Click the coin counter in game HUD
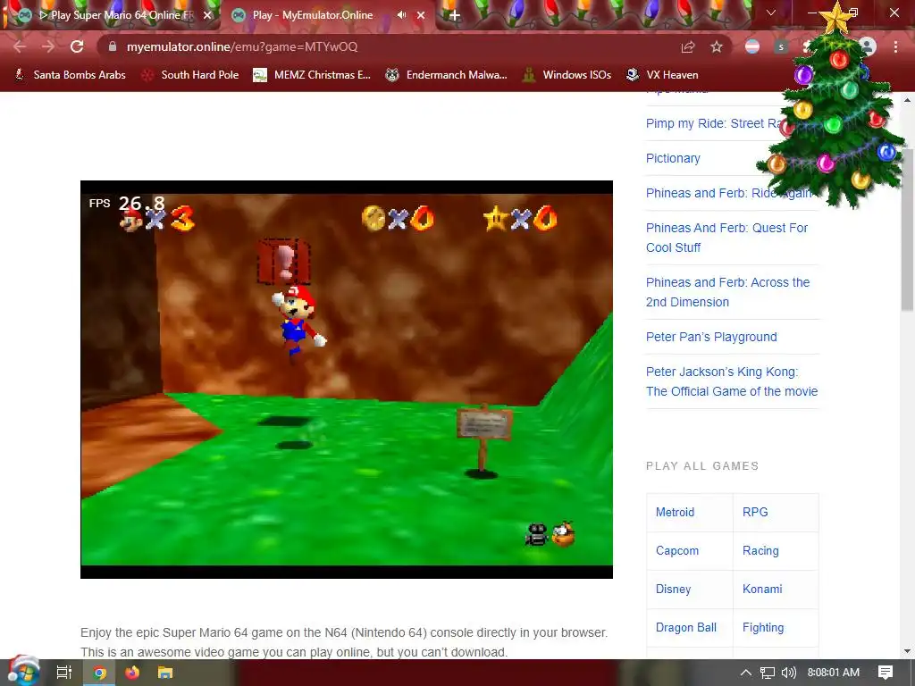This screenshot has width=915, height=686. click(x=398, y=218)
